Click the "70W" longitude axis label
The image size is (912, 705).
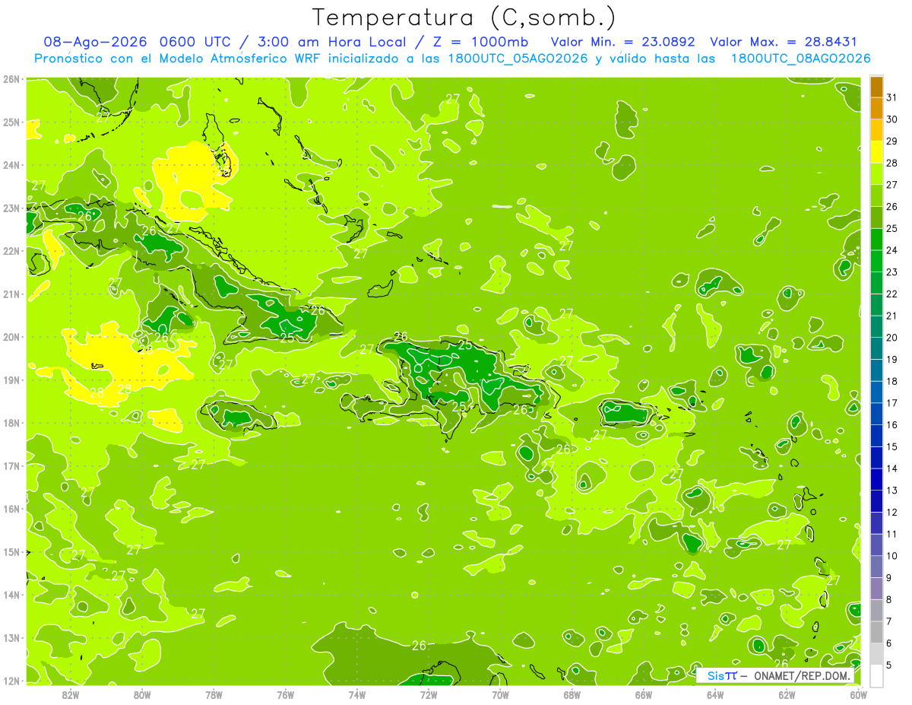(x=500, y=695)
